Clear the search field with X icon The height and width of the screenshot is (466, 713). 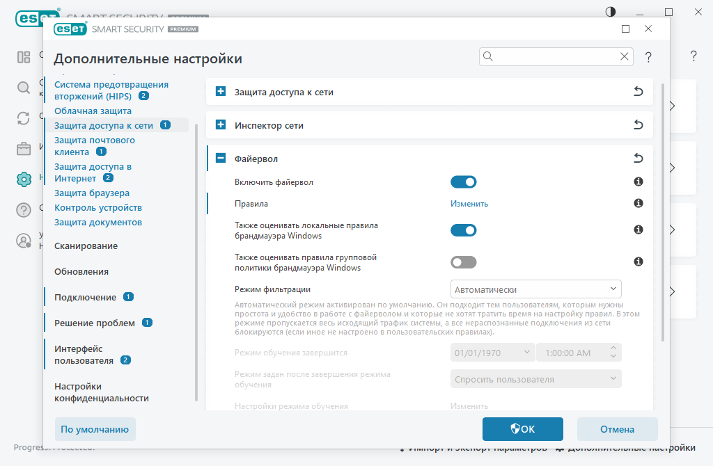625,56
